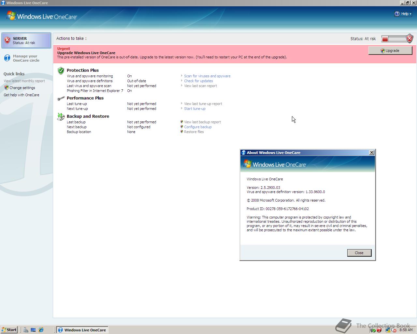Click the network warning tray icon

(x=388, y=330)
